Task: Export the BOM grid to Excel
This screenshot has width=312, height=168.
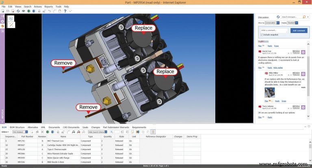Action: tap(48, 132)
